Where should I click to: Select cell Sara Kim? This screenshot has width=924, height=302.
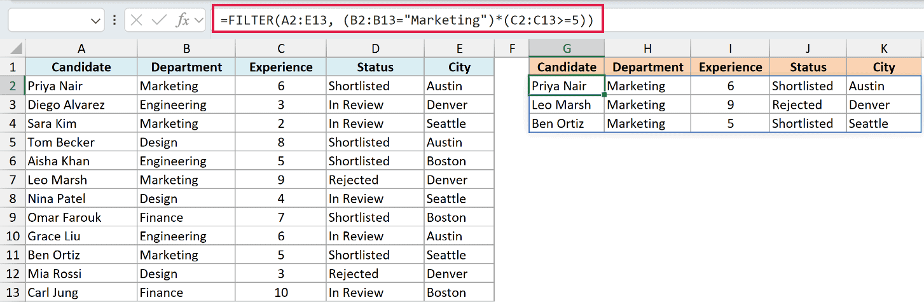point(81,123)
